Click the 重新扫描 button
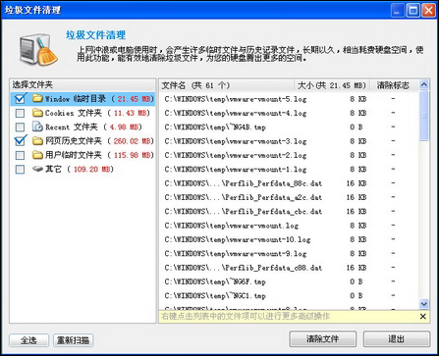Screen dimensions: 439x356 click(73, 340)
